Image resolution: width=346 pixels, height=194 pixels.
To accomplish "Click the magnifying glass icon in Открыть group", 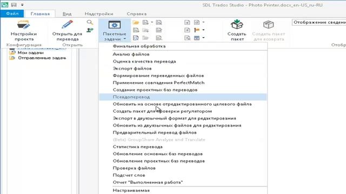I will (90, 22).
